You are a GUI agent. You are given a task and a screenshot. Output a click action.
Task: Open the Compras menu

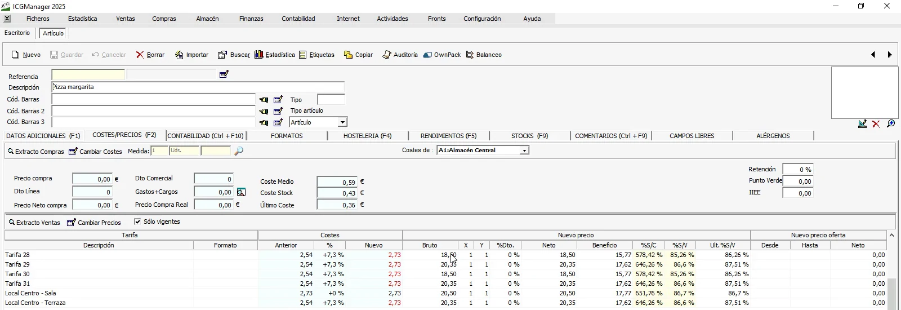(x=164, y=19)
